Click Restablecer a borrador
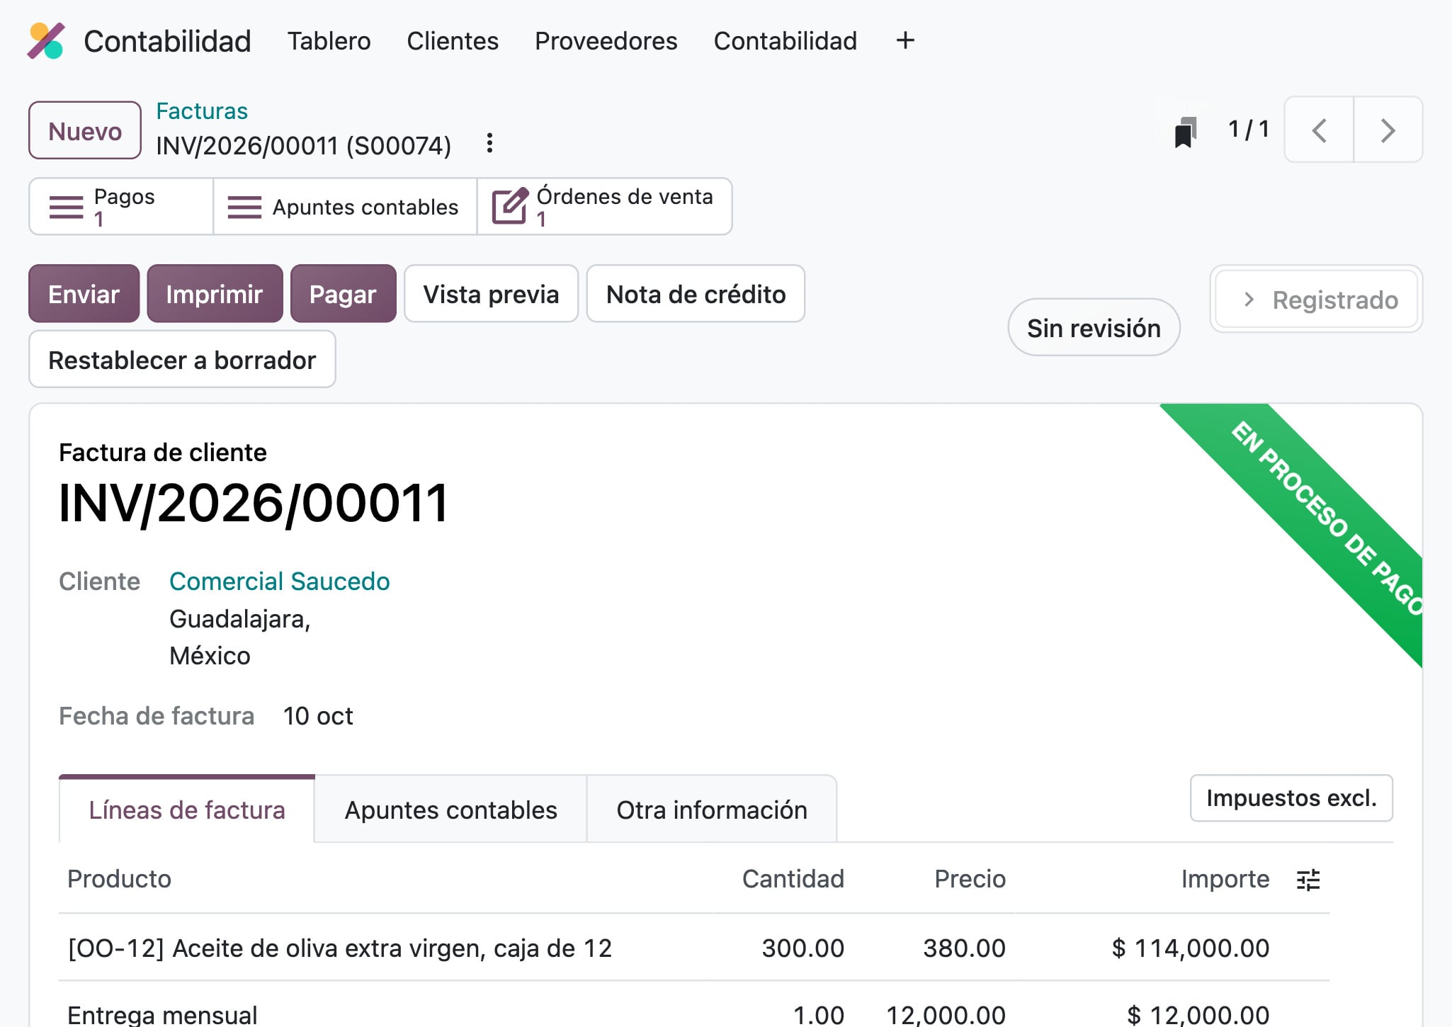This screenshot has width=1452, height=1027. [x=182, y=360]
